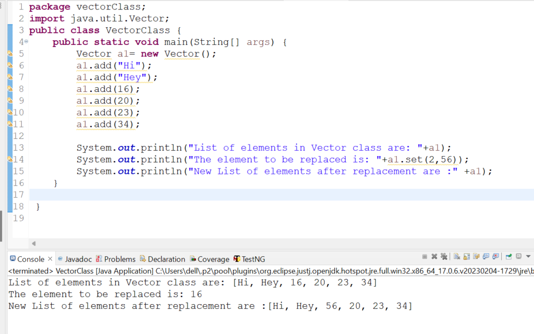Viewport: 534px width, 334px height.
Task: Click the editor horizontal scrollbar left arrow
Action: (34, 243)
